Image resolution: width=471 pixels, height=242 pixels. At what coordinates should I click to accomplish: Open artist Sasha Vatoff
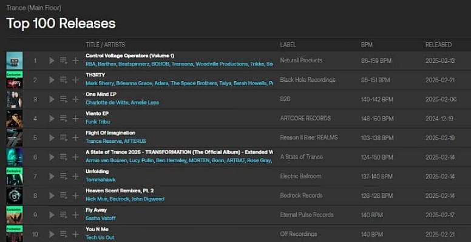click(x=100, y=218)
